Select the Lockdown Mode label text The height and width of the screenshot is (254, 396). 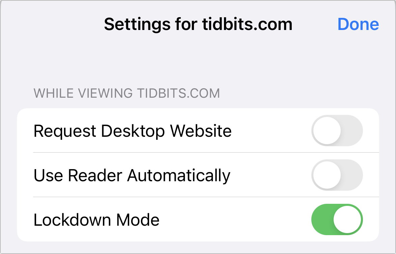[96, 220]
